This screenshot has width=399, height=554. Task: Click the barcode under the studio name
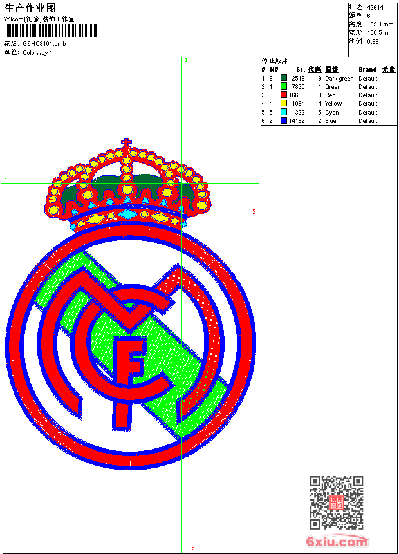[x=50, y=30]
